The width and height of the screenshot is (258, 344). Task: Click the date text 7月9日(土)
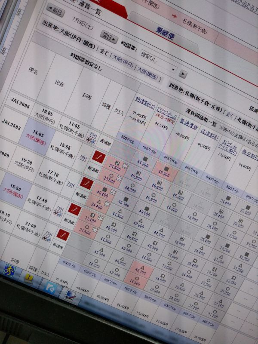click(83, 24)
